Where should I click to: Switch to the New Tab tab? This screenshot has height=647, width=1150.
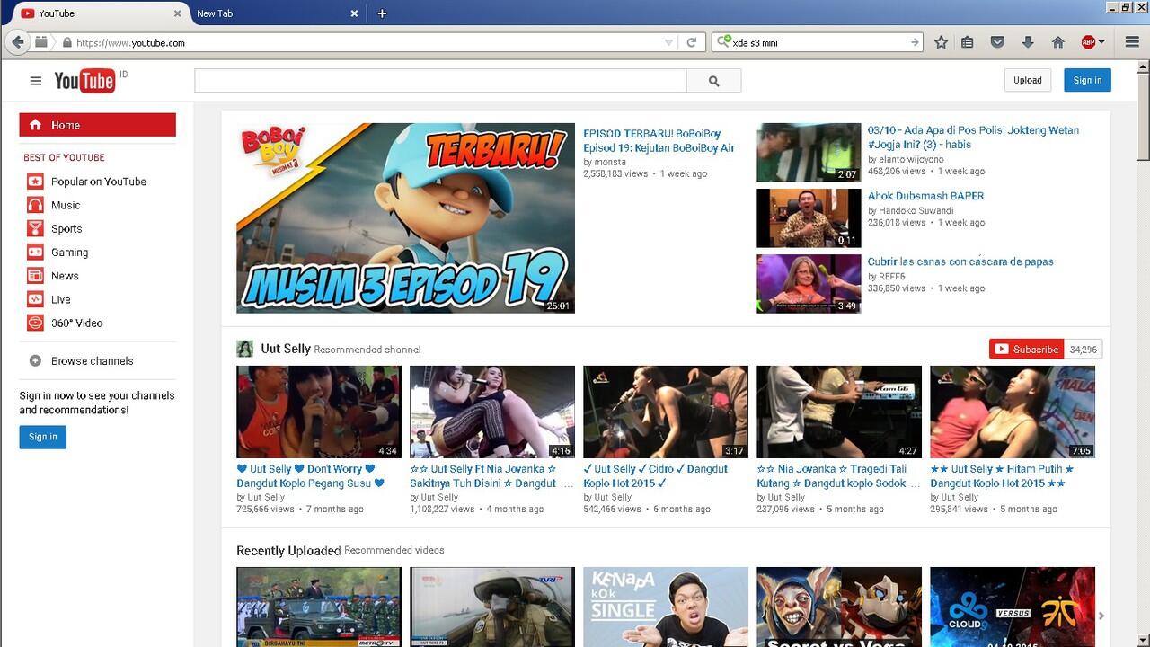coord(276,13)
